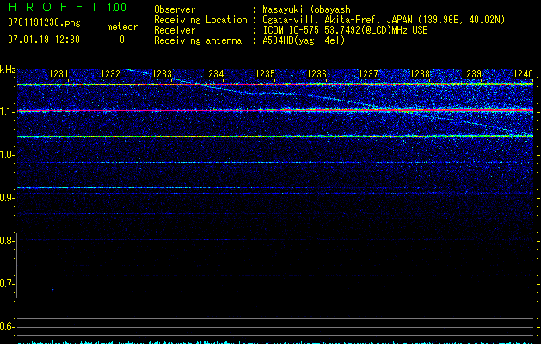Image resolution: width=541 pixels, height=344 pixels.
Task: Select the 1234 time marker
Action: 213,75
